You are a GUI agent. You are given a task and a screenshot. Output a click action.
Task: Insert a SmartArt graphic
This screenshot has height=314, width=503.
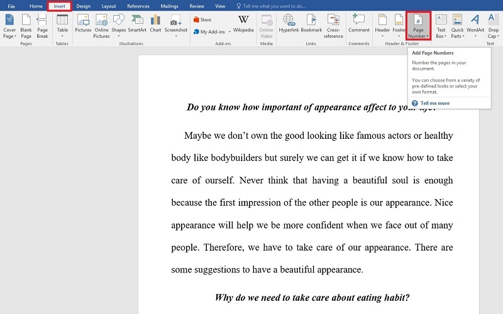coord(137,24)
